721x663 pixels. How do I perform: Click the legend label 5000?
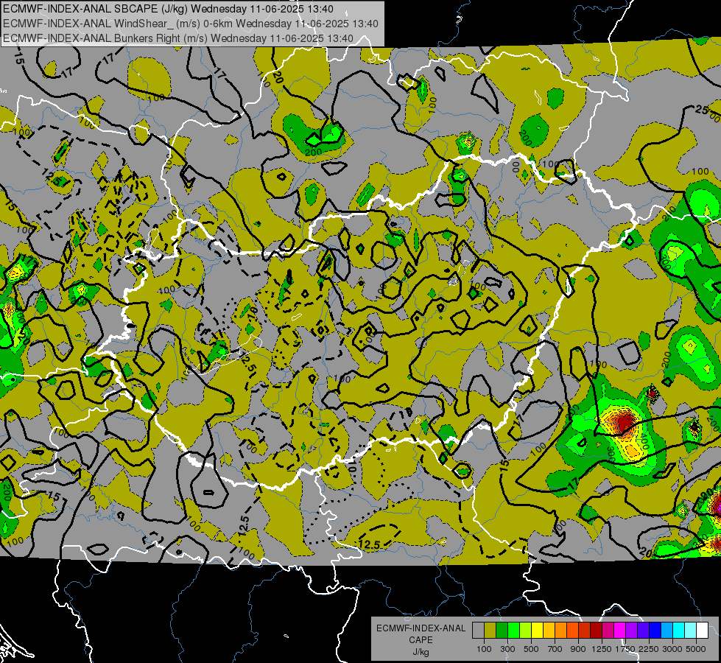(696, 649)
